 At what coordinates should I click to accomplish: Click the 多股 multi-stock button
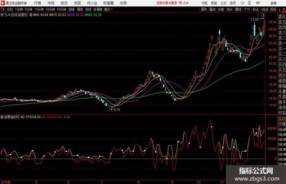(221, 9)
